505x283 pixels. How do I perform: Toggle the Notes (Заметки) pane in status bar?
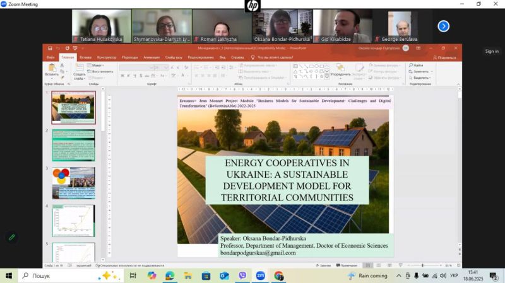pyautogui.click(x=323, y=265)
